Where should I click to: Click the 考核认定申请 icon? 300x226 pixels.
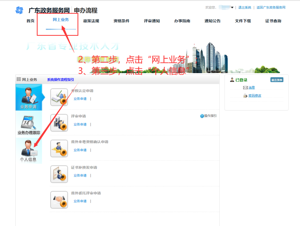[59, 97]
